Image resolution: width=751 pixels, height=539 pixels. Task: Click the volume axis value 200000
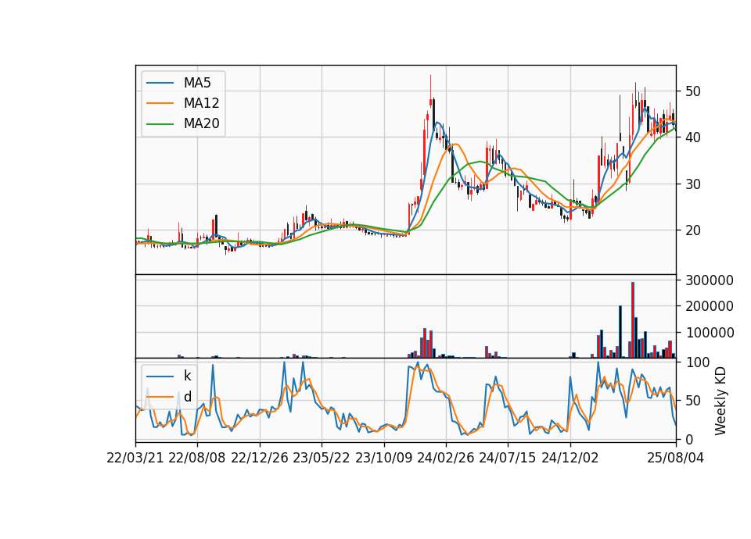pos(710,306)
